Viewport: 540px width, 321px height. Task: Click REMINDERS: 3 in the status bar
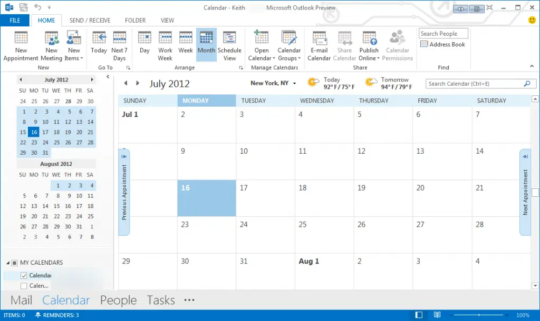tap(57, 315)
